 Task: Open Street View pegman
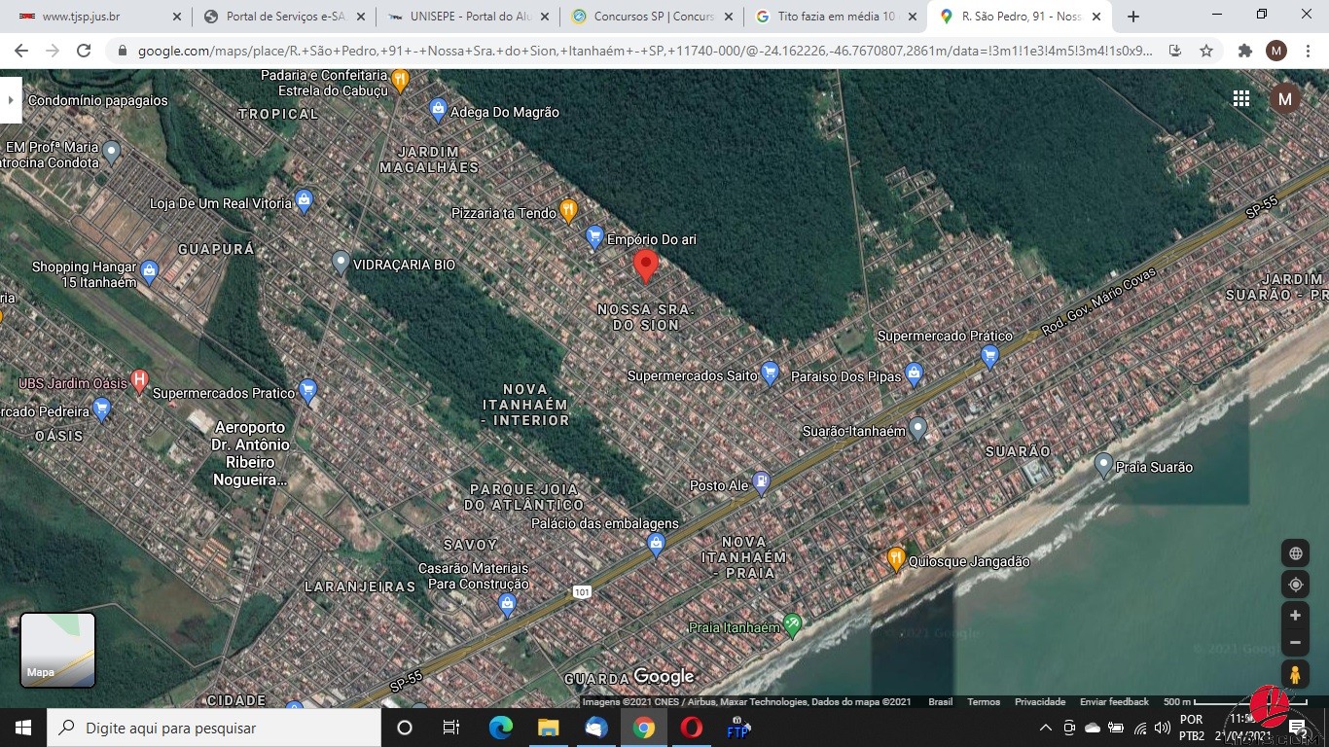[x=1295, y=675]
